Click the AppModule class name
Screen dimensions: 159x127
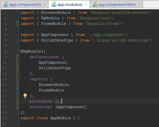tap(60, 118)
